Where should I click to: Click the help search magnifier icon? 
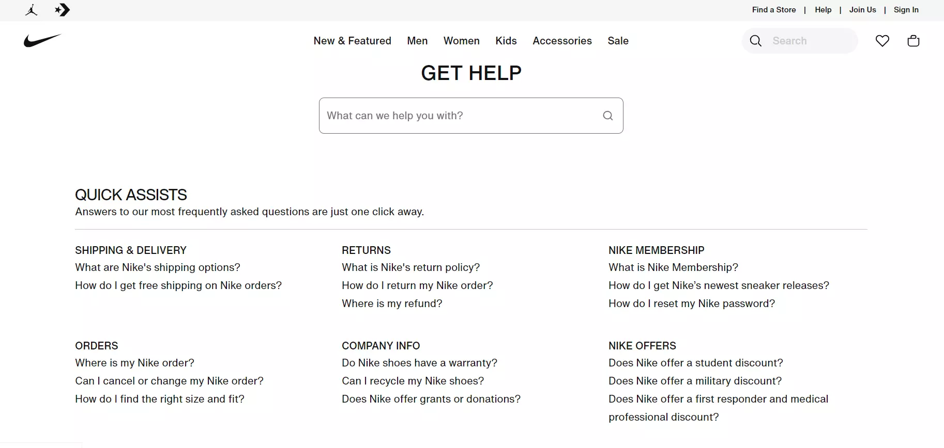pyautogui.click(x=608, y=116)
